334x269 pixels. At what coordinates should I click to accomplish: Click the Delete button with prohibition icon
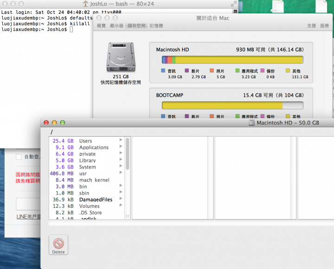coord(58,245)
